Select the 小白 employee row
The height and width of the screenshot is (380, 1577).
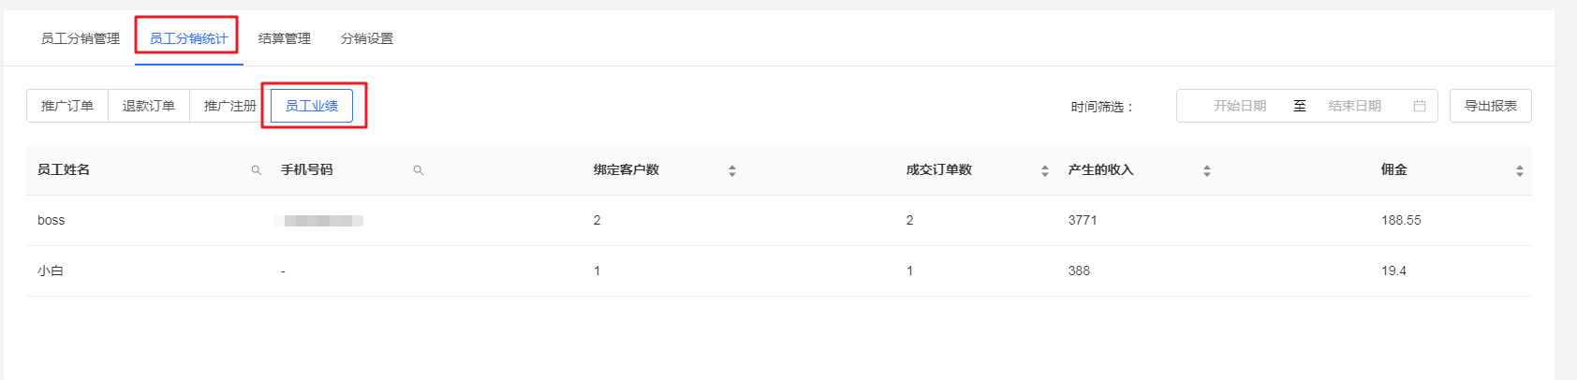tap(779, 270)
